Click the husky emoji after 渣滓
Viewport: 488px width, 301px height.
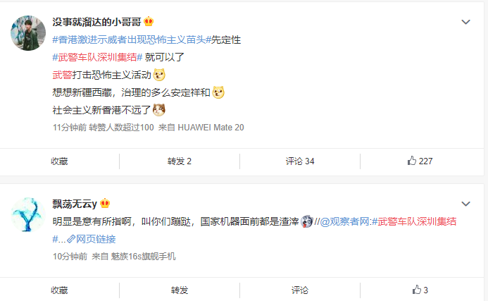306,221
